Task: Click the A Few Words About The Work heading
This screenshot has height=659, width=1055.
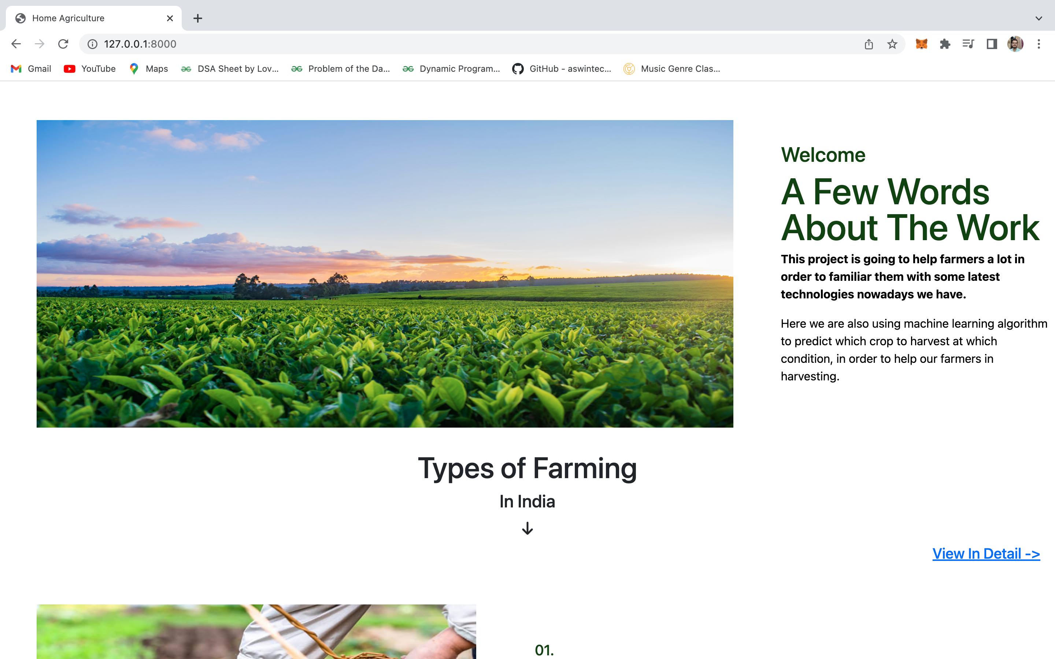Action: [910, 210]
